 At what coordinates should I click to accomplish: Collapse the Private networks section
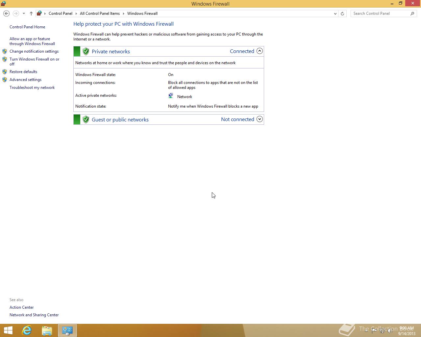click(x=260, y=51)
